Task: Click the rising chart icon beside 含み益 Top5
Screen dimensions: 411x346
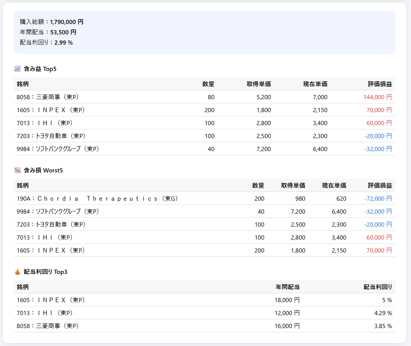Action: point(18,69)
